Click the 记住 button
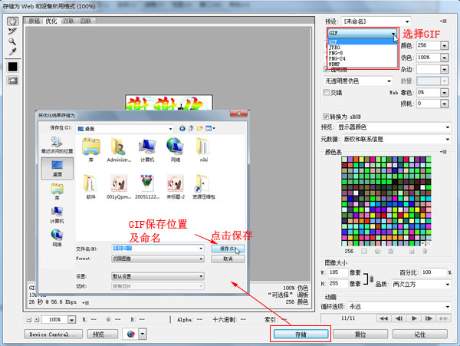Screen dimensions: 460x346 pyautogui.click(x=420, y=334)
